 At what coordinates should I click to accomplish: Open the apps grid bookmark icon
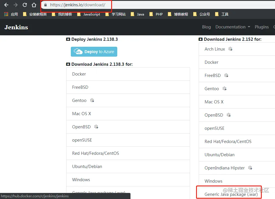[x=6, y=14]
